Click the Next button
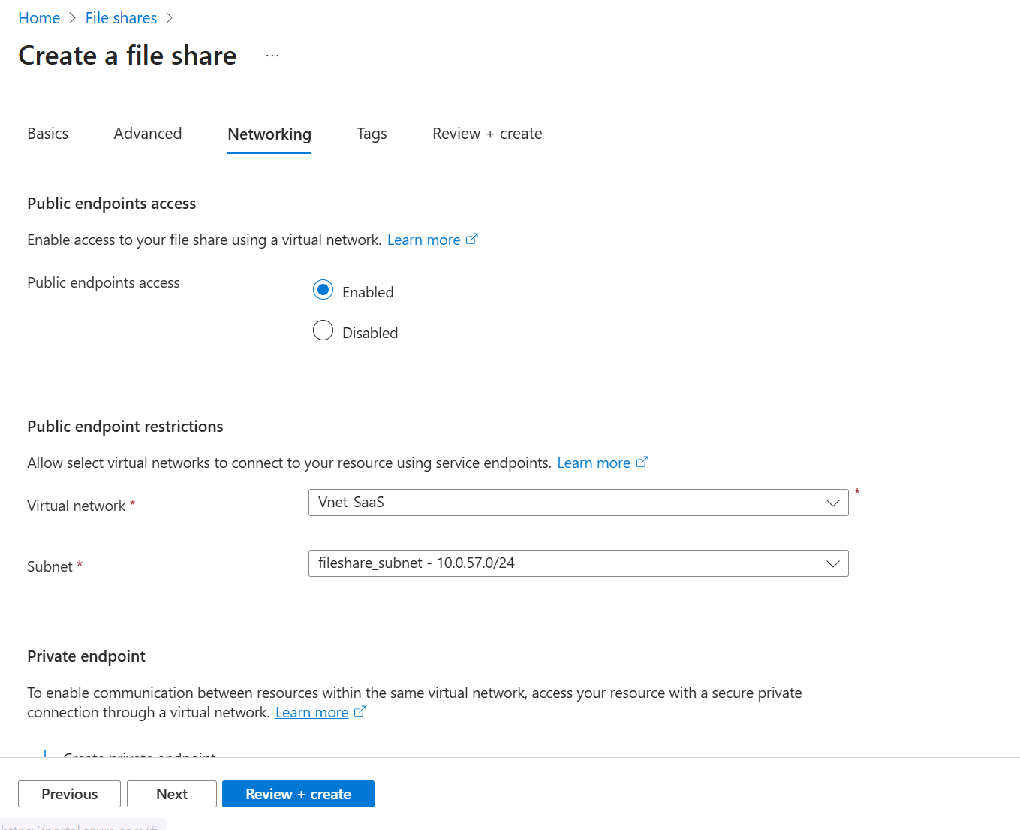 (171, 793)
